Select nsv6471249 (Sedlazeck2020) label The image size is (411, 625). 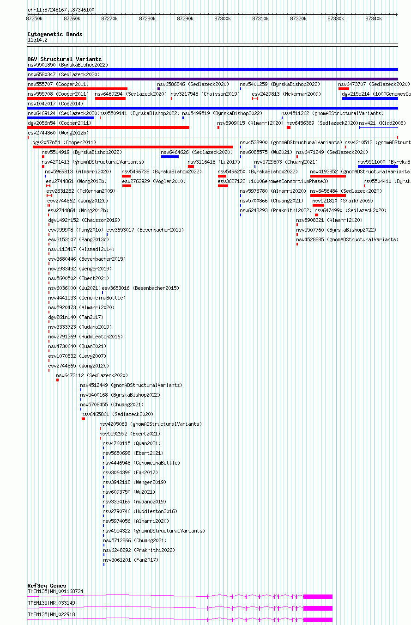click(x=332, y=152)
